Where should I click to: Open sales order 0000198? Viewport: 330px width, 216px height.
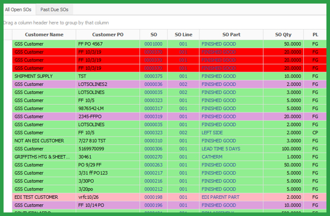(x=153, y=197)
